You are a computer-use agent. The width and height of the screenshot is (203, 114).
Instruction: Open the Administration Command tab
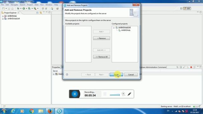coord(154,67)
